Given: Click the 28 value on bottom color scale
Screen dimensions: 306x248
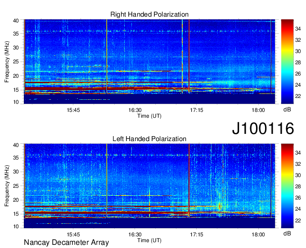Looking at the screenshot, I should (298, 186).
